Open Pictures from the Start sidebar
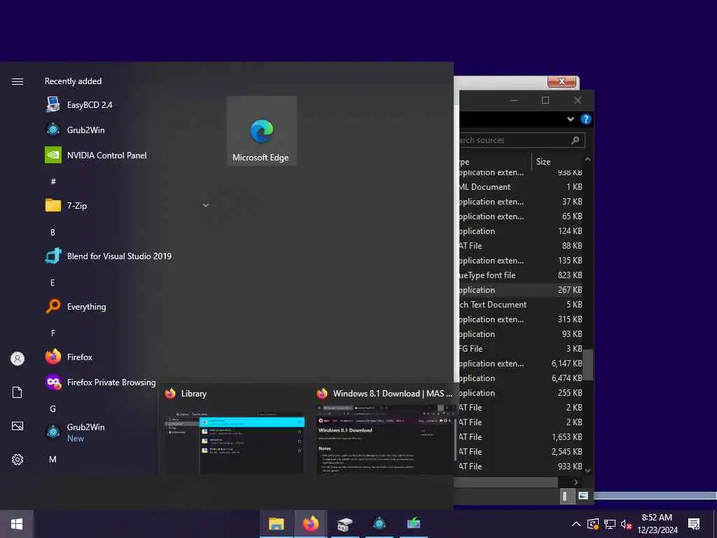 click(x=18, y=426)
